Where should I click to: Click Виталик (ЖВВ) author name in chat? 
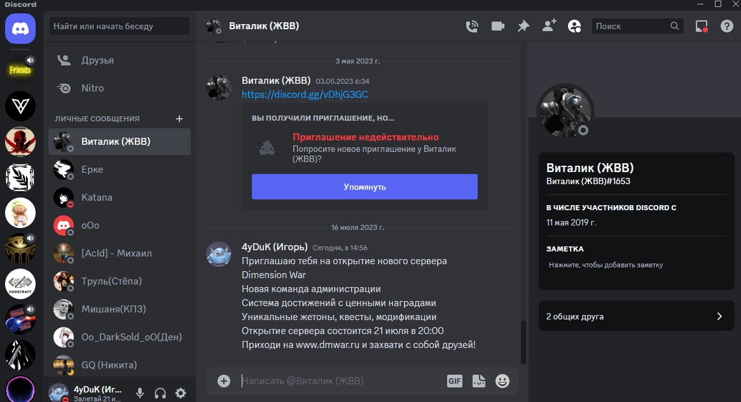pos(276,81)
